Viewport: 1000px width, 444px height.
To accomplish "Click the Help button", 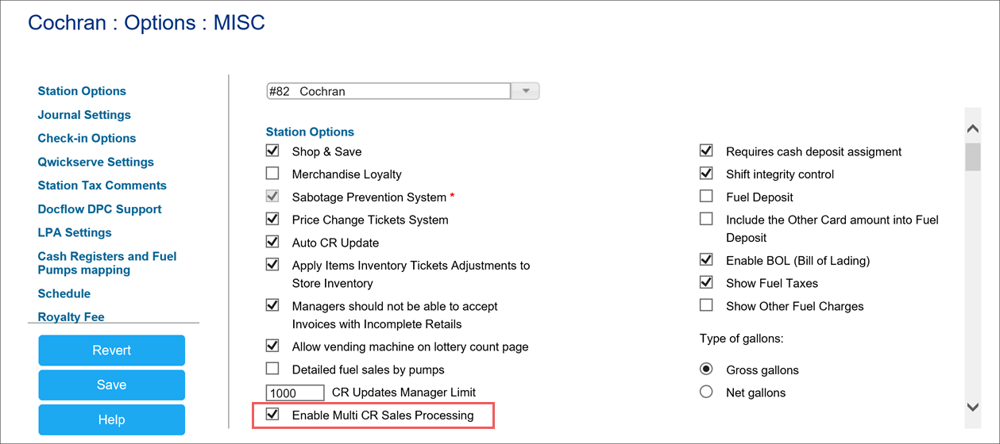I will [x=112, y=419].
